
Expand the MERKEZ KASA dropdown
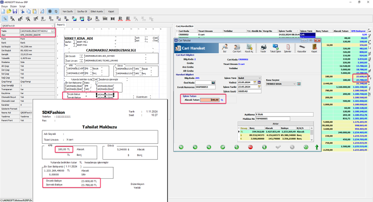[294, 84]
